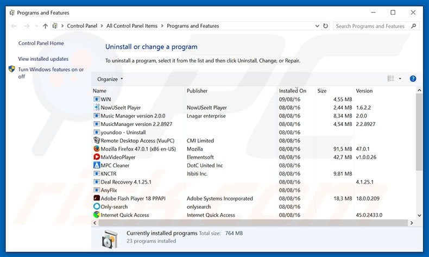
Task: Click the Internet Quick Access icon
Action: point(97,215)
